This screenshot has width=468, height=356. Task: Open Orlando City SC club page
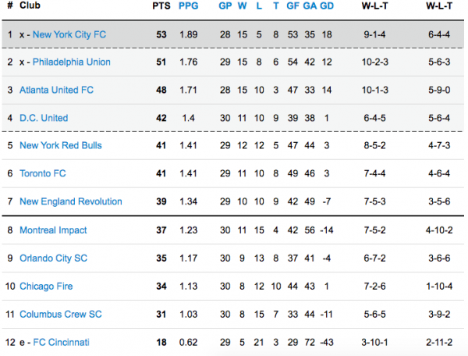[x=53, y=258]
